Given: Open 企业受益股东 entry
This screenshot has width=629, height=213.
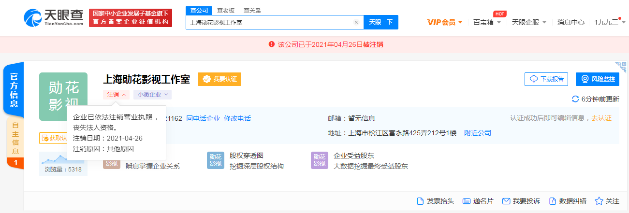Looking at the screenshot, I should point(354,156).
